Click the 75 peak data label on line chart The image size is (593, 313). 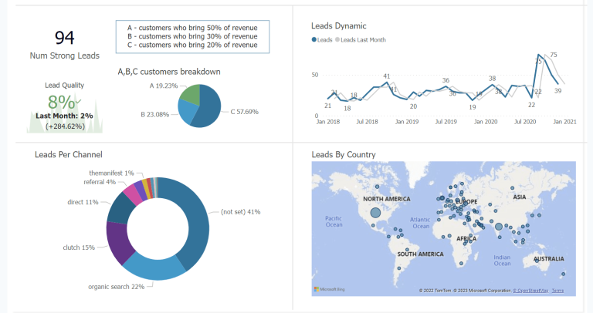click(x=553, y=56)
